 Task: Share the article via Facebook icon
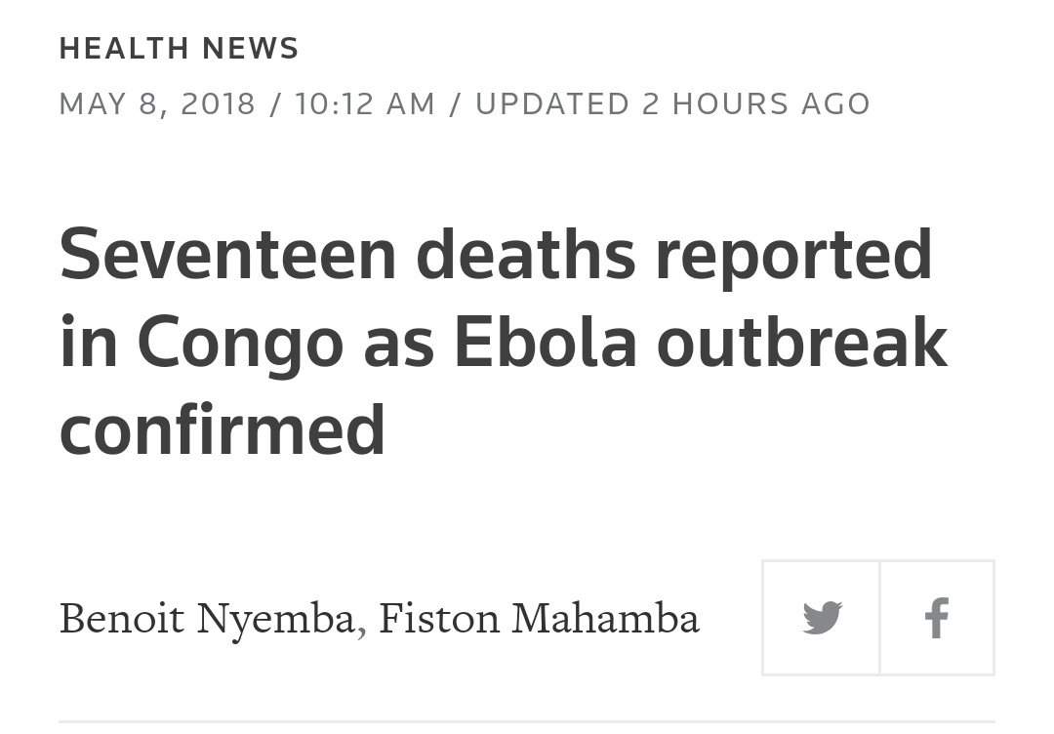937,617
